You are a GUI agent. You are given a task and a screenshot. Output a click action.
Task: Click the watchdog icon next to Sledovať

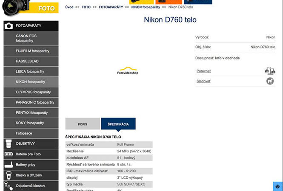pyautogui.click(x=270, y=81)
